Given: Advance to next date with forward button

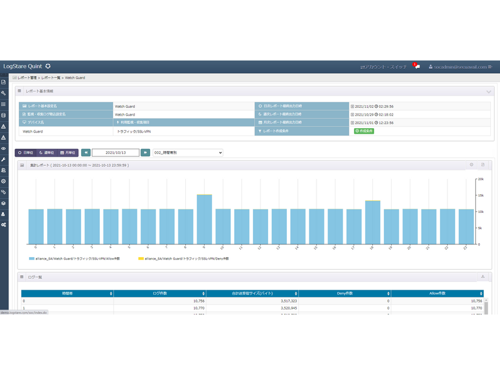Looking at the screenshot, I should [145, 152].
